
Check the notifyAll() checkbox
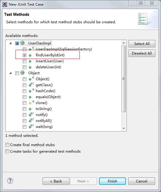(24, 121)
